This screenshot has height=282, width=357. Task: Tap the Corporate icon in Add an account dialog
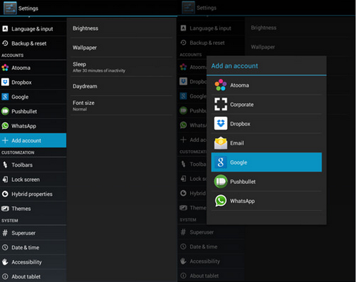(221, 104)
